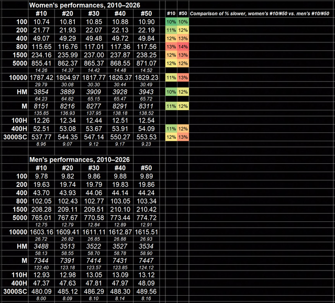Image resolution: width=335 pixels, height=303 pixels.
Task: Click the cell with 868.55
Action: click(x=120, y=63)
